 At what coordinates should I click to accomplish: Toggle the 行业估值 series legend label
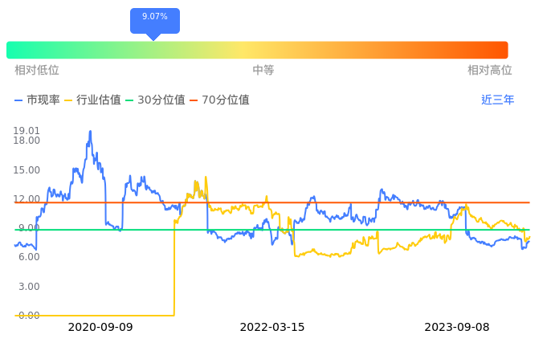tap(99, 100)
